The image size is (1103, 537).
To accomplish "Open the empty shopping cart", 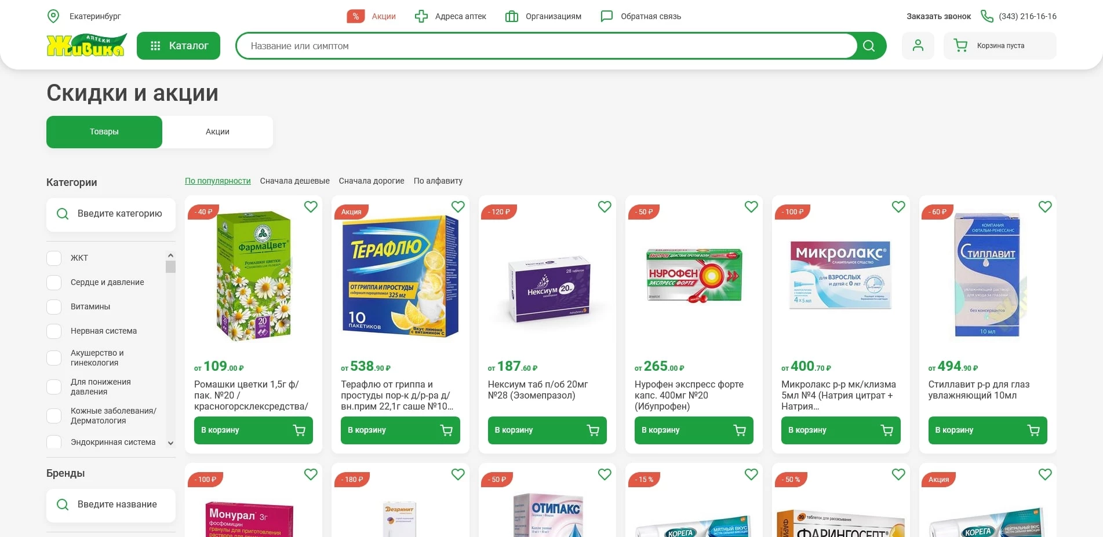I will pos(999,46).
